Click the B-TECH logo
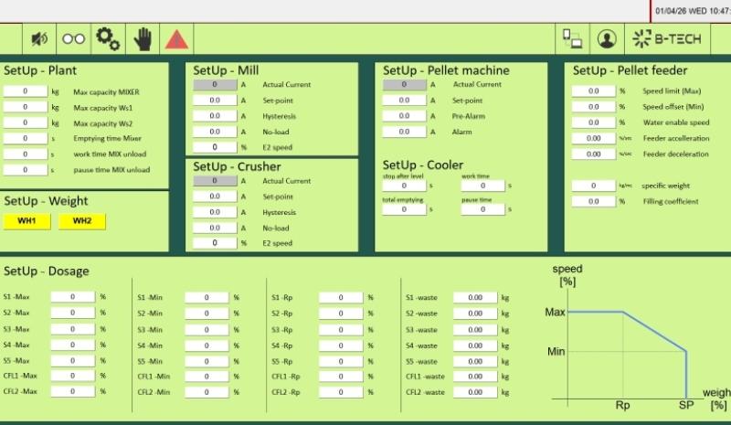This screenshot has width=731, height=425. (668, 38)
